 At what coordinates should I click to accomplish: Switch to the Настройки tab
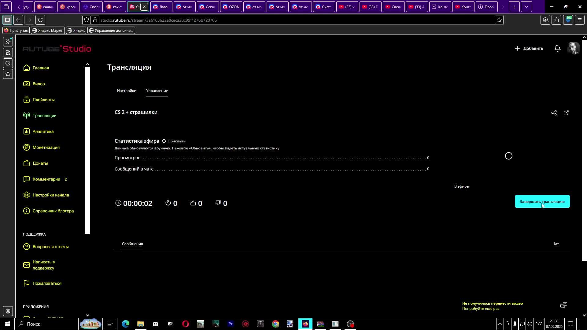(x=127, y=91)
